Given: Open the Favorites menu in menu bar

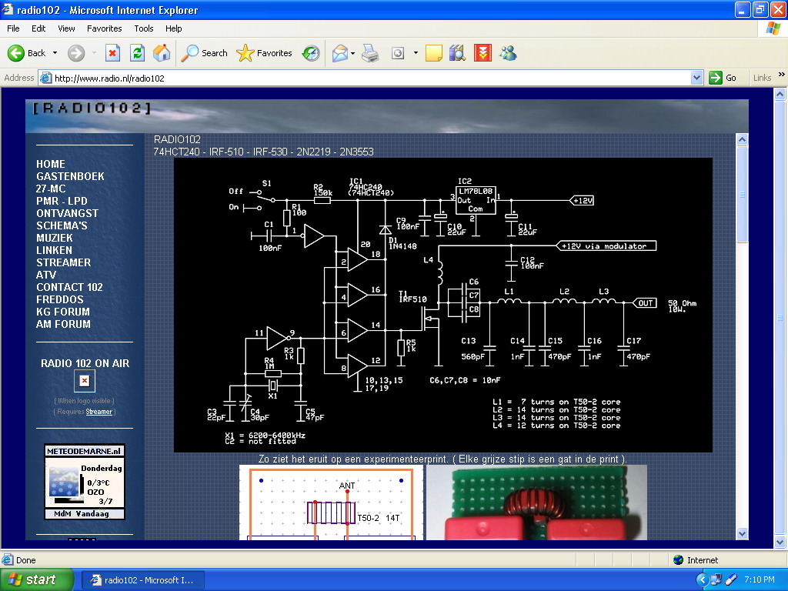Looking at the screenshot, I should [104, 28].
